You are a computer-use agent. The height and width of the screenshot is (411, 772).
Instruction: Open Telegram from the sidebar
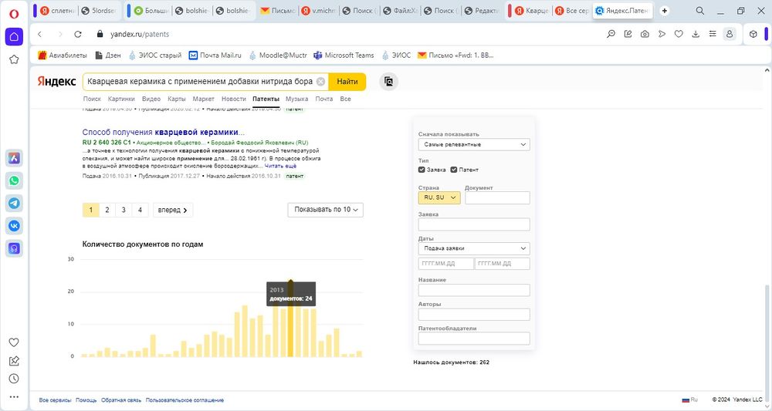[x=14, y=203]
